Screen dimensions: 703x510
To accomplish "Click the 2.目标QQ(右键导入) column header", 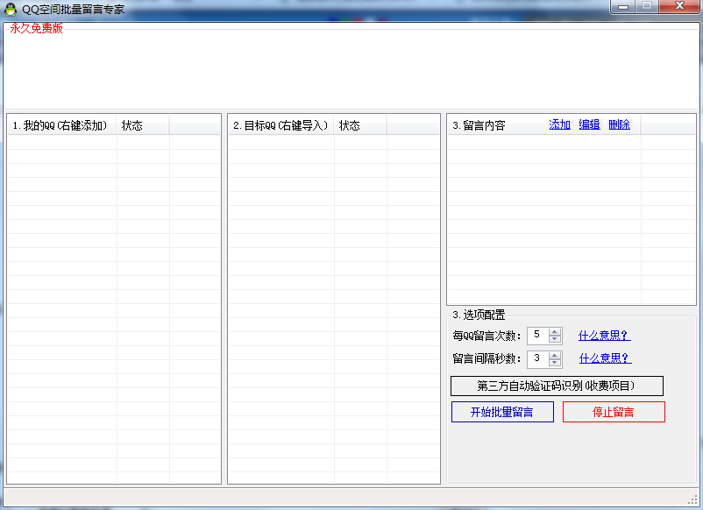I will click(281, 125).
